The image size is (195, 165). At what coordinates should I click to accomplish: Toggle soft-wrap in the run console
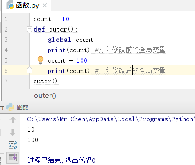coord(13,145)
